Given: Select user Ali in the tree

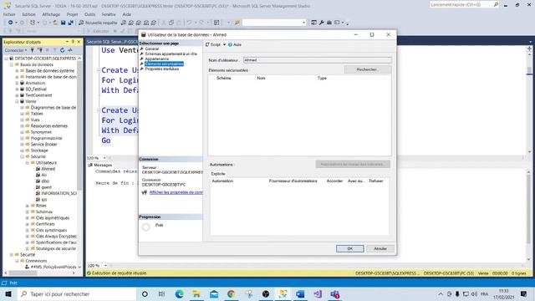Looking at the screenshot, I should [44, 175].
